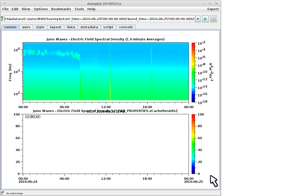Screen dimensions: 305x196
Task: Run the green play button
Action: click(x=205, y=19)
